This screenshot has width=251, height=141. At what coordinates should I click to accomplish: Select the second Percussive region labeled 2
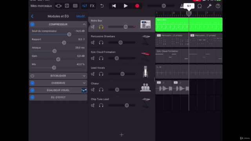(x=206, y=40)
